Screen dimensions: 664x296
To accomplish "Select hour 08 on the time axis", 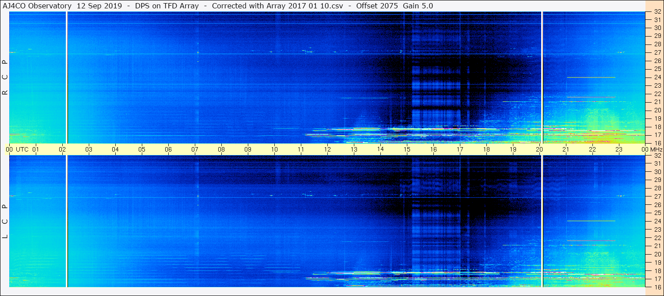I will 221,149.
